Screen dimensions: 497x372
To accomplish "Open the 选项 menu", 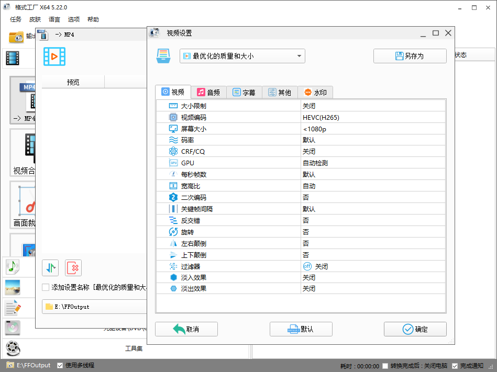I will point(73,19).
